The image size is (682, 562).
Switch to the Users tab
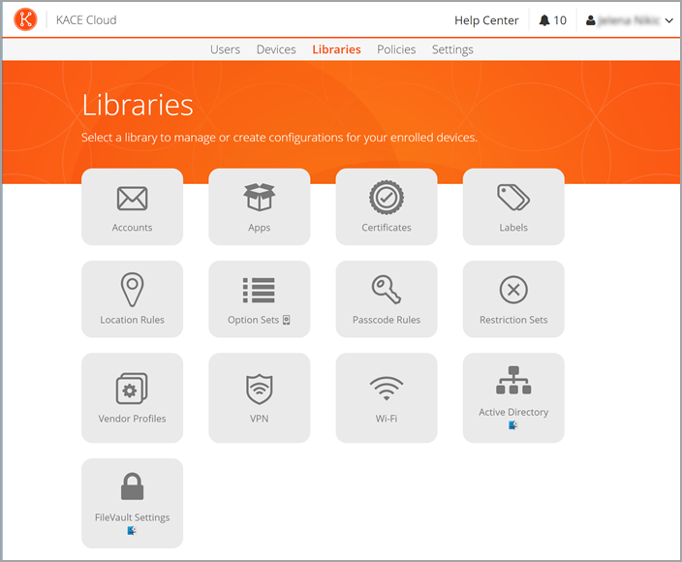[225, 49]
